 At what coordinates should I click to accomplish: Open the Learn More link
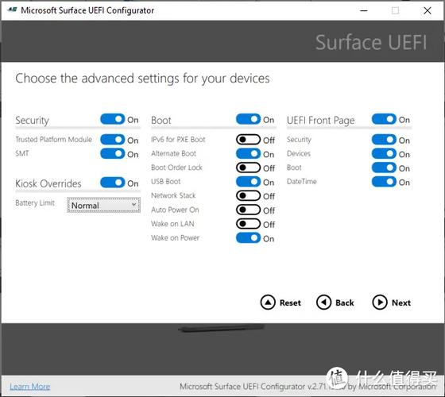[30, 387]
